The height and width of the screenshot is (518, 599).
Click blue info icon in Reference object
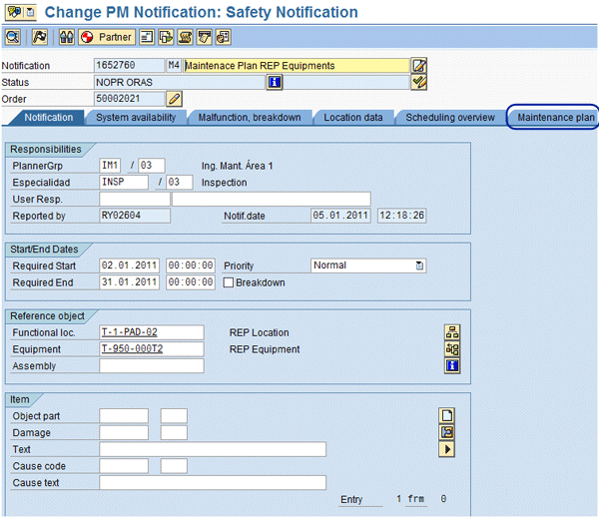(452, 366)
